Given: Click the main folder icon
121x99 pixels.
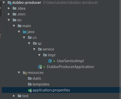Looking at the screenshot, I should (x=20, y=26).
